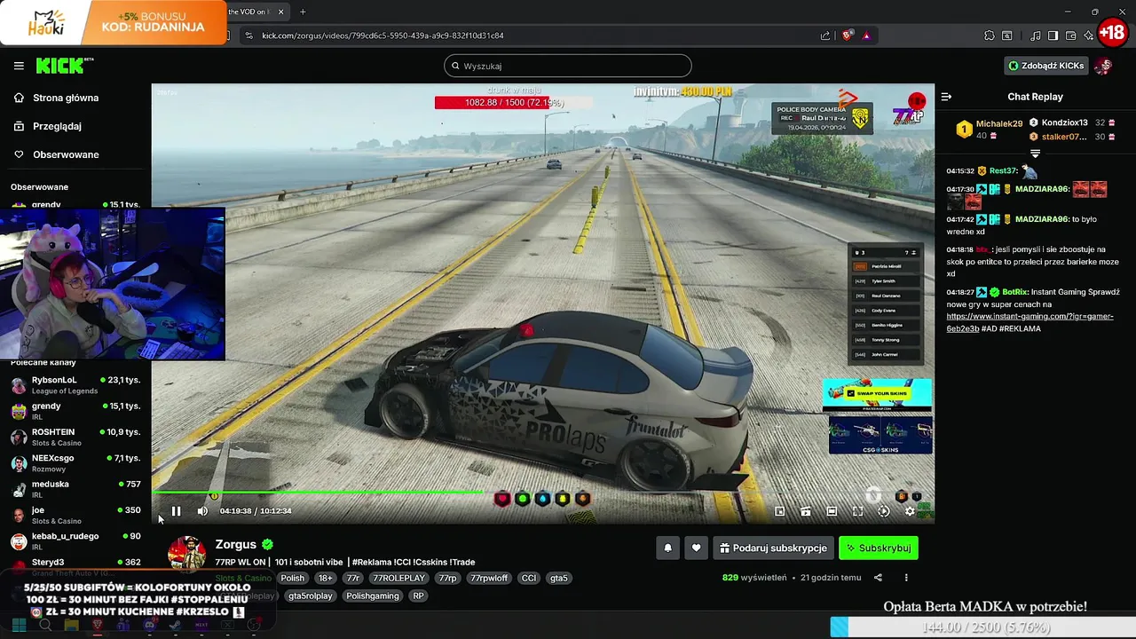Select the Polish tag

(x=292, y=578)
